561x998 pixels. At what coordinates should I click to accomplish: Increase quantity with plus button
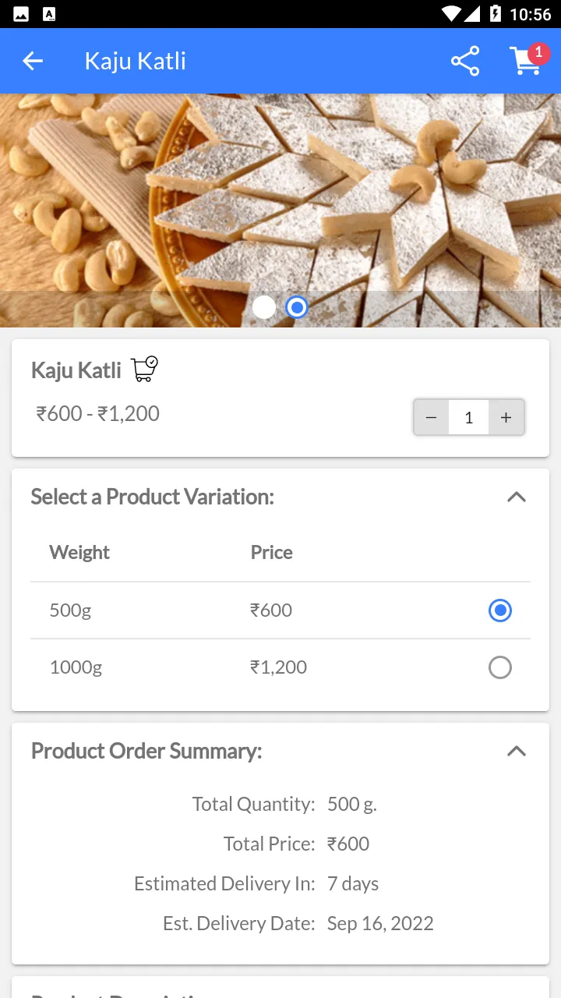click(506, 418)
